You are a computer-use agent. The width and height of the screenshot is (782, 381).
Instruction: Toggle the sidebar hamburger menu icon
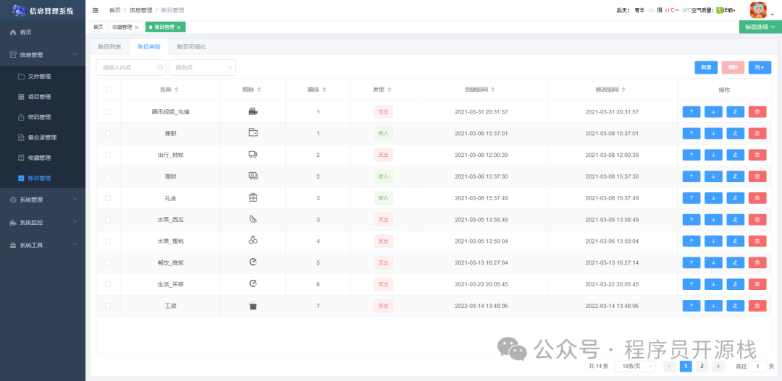[96, 10]
